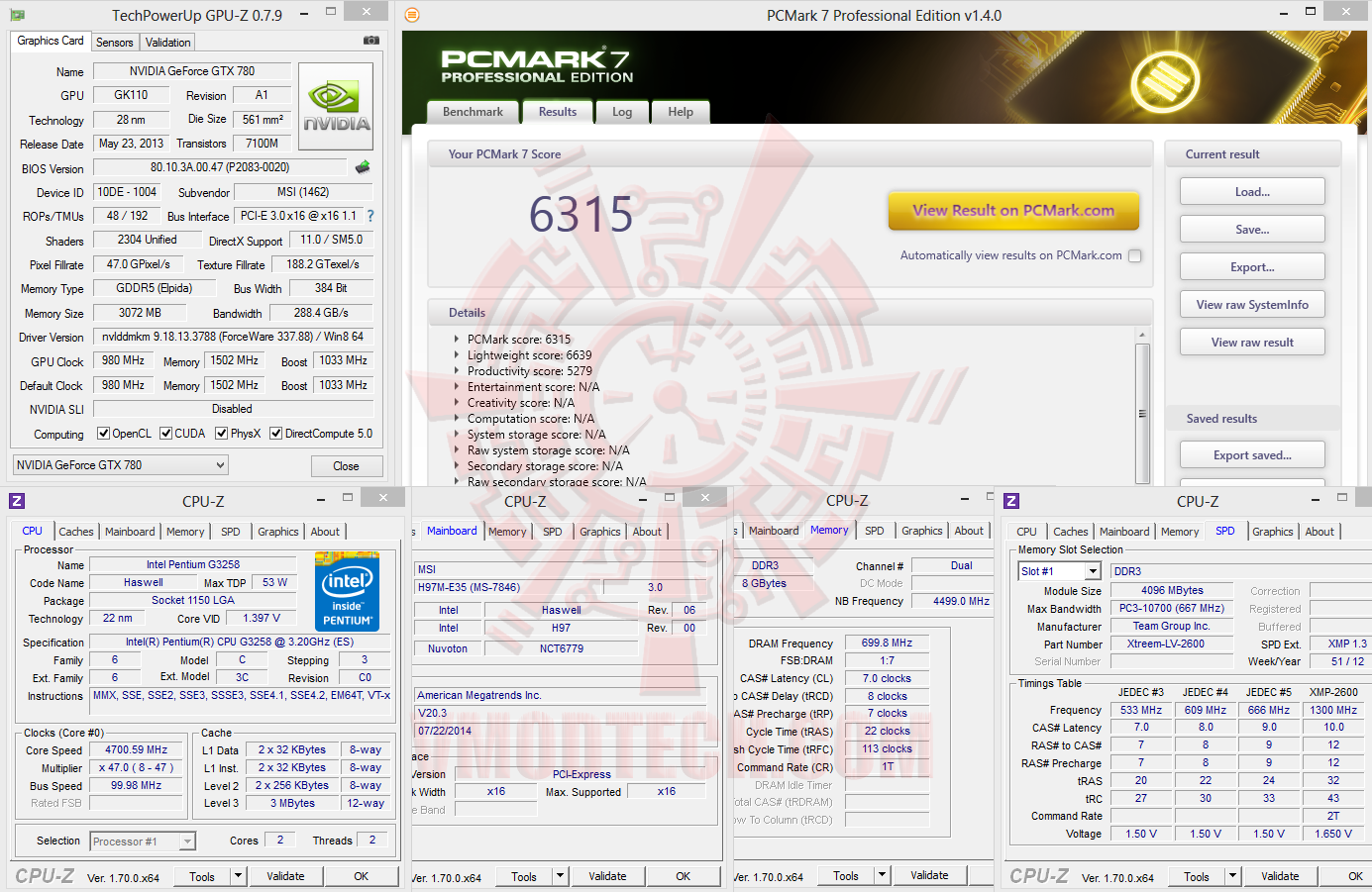Click the PCMark 7 score value 6315
The width and height of the screenshot is (1372, 892).
[580, 215]
